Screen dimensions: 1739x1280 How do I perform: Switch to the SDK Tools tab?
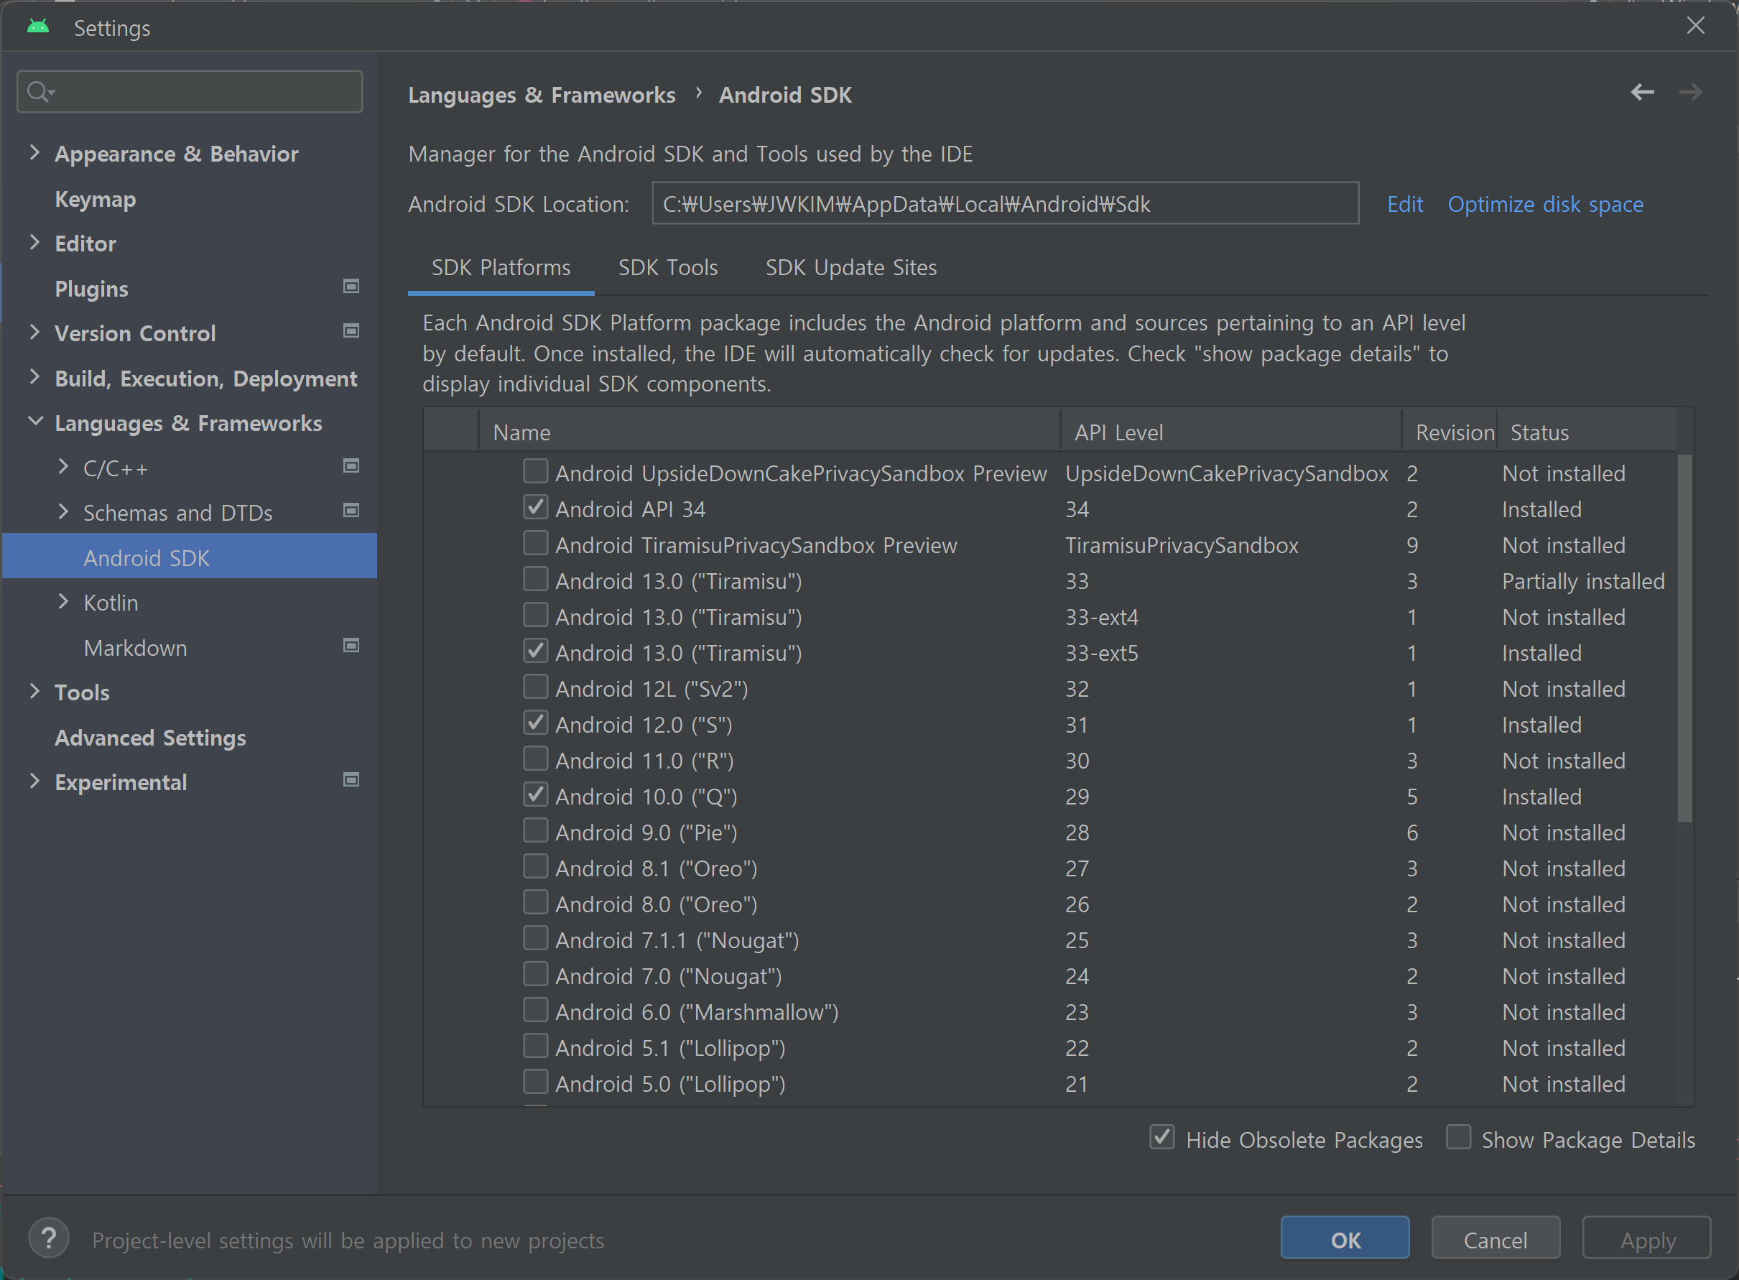(668, 268)
